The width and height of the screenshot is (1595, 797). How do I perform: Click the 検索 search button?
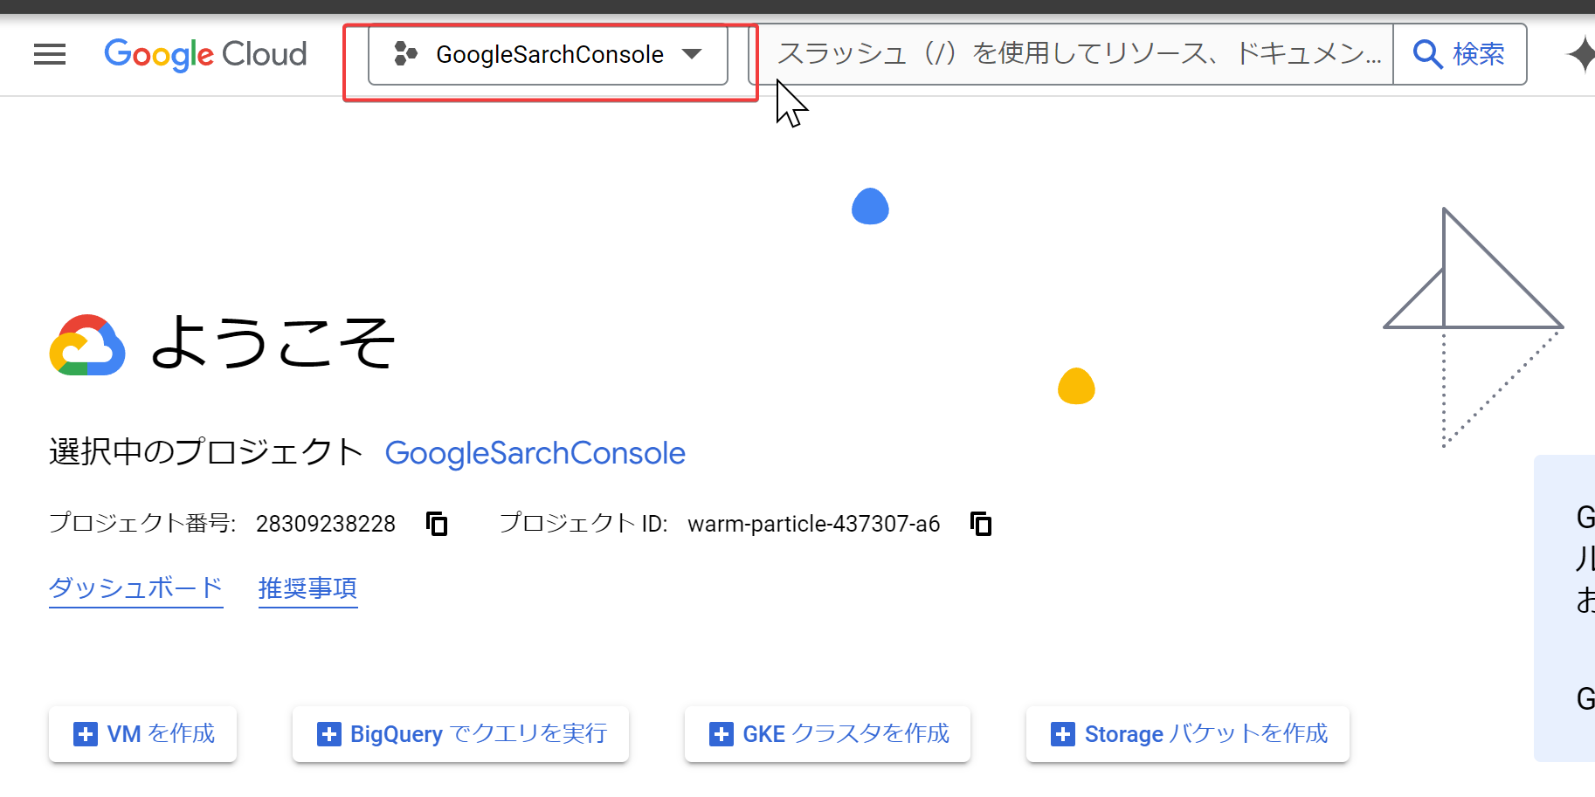tap(1460, 54)
